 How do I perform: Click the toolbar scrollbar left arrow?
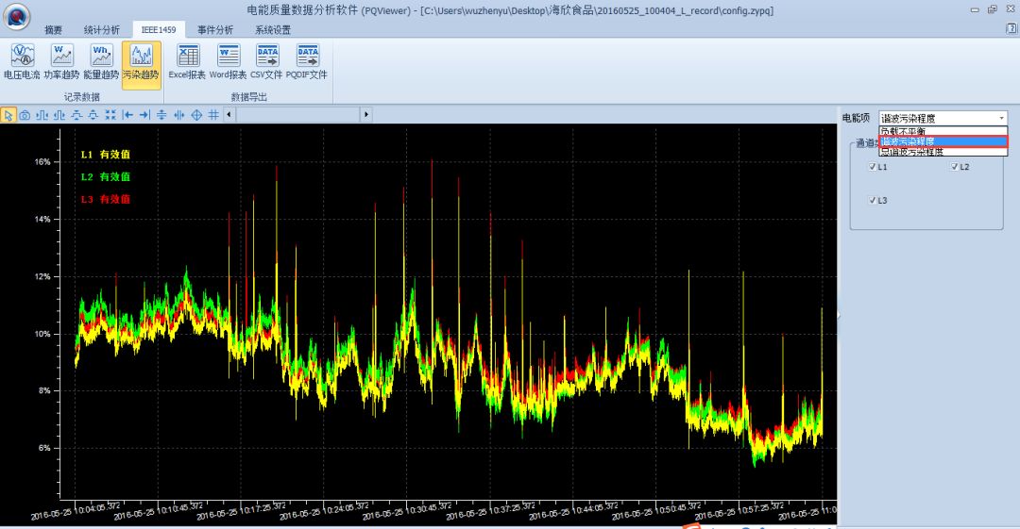pyautogui.click(x=229, y=114)
